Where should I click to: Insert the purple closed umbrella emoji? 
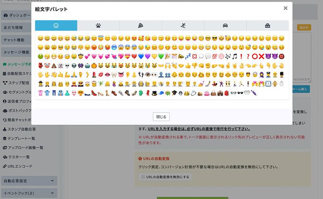[254, 93]
